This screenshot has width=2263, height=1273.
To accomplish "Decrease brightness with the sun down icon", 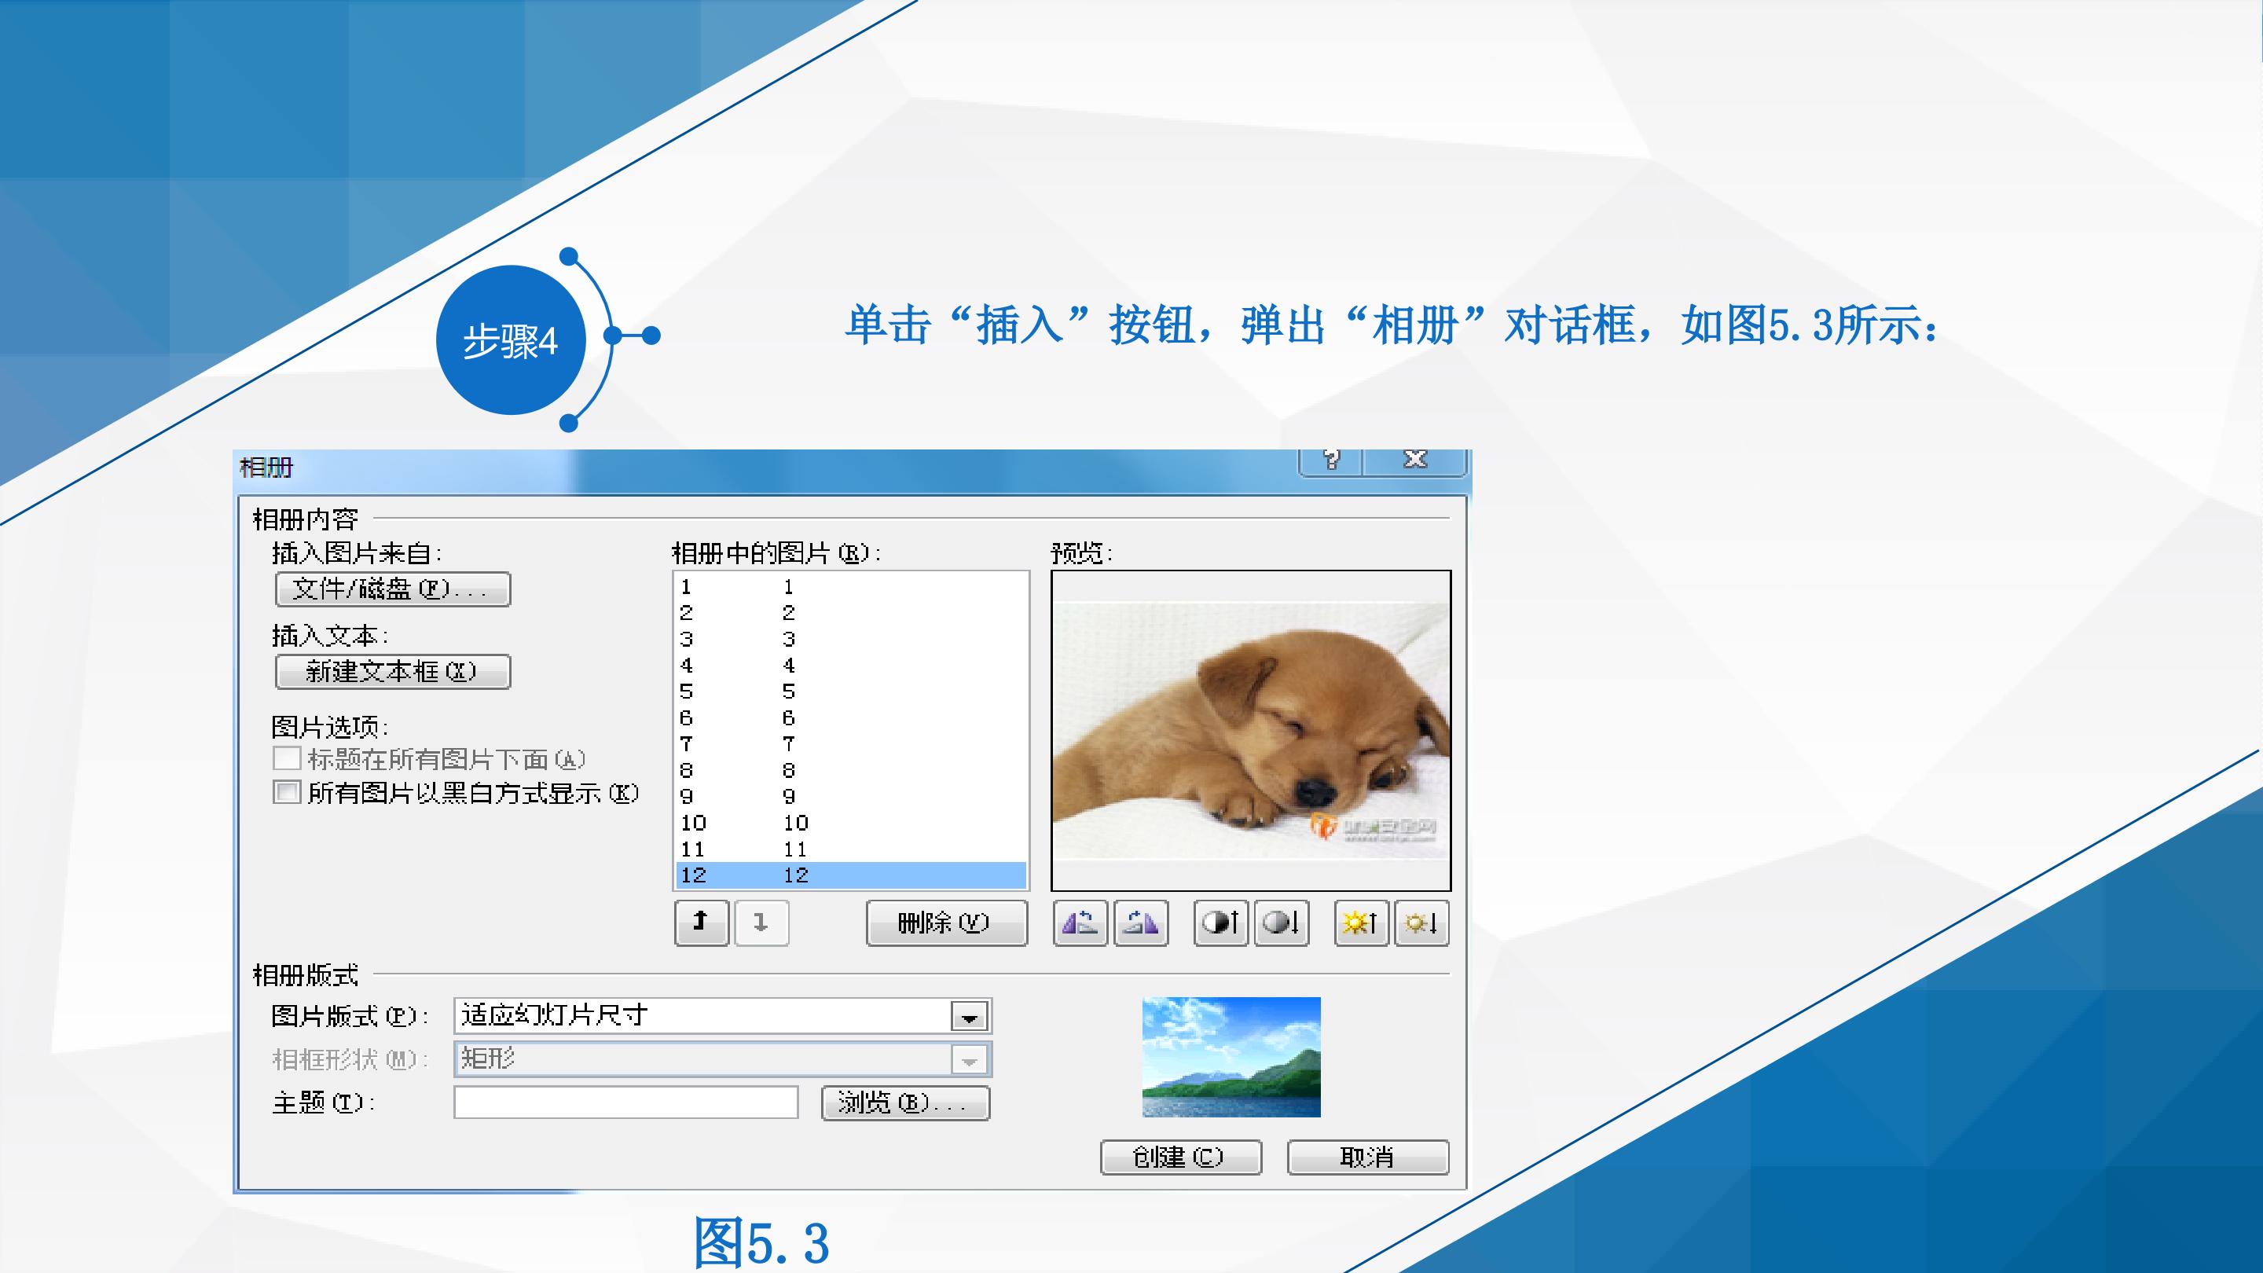I will click(1422, 923).
